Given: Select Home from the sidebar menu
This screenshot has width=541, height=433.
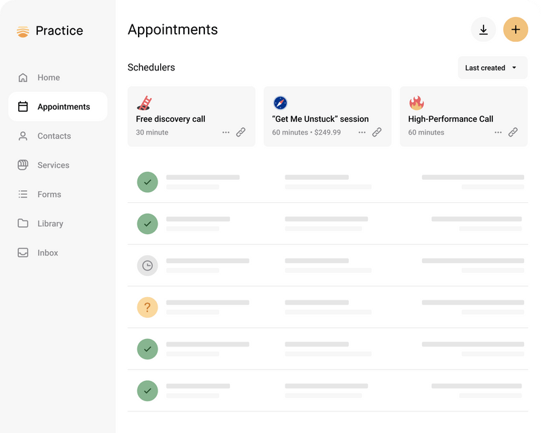Looking at the screenshot, I should (48, 77).
